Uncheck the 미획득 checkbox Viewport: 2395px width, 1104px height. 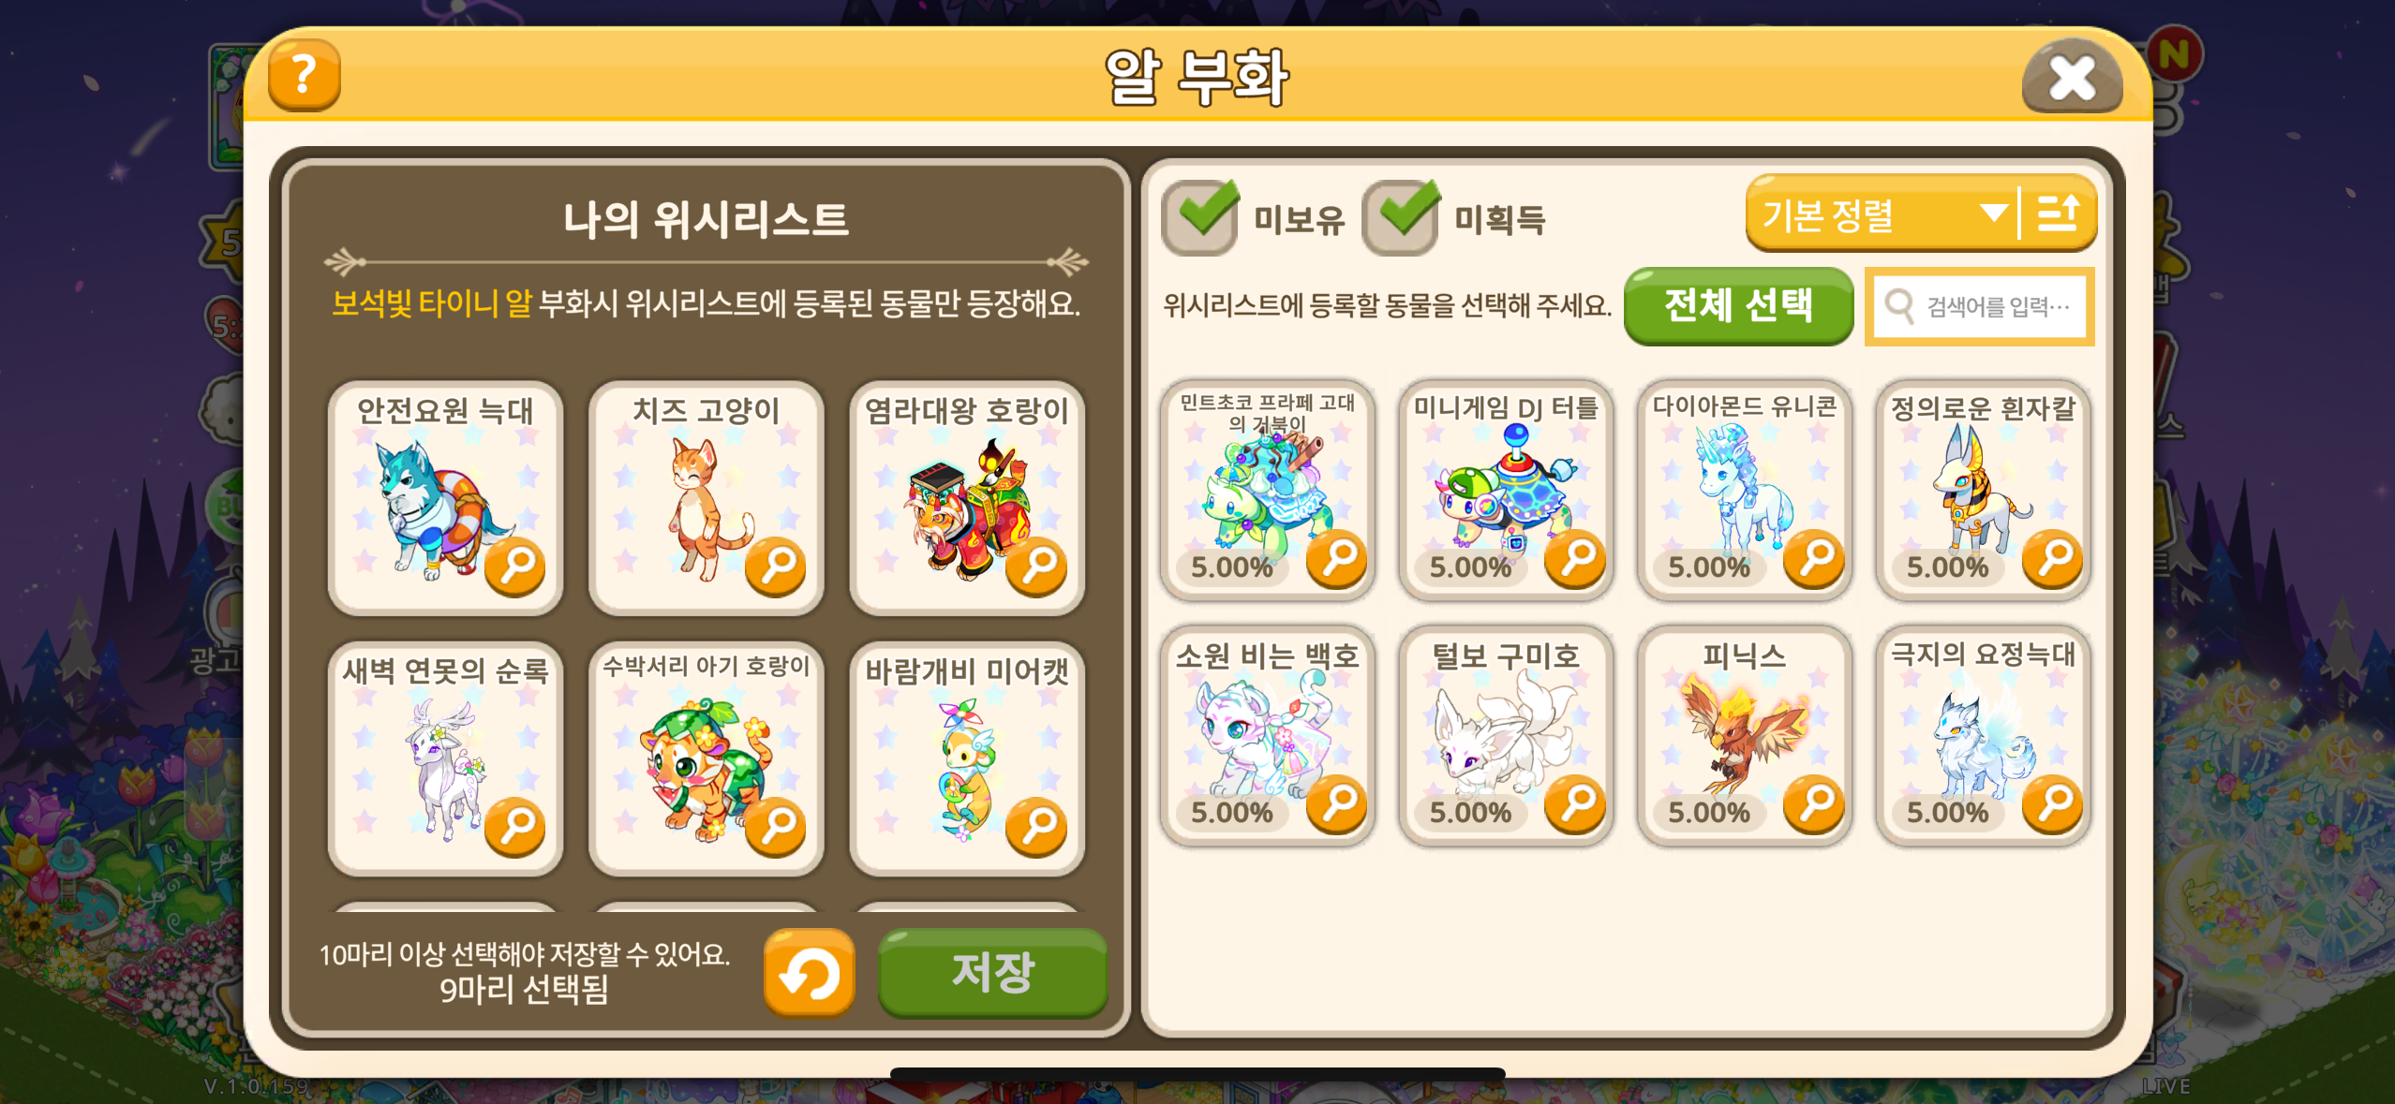click(x=1402, y=217)
